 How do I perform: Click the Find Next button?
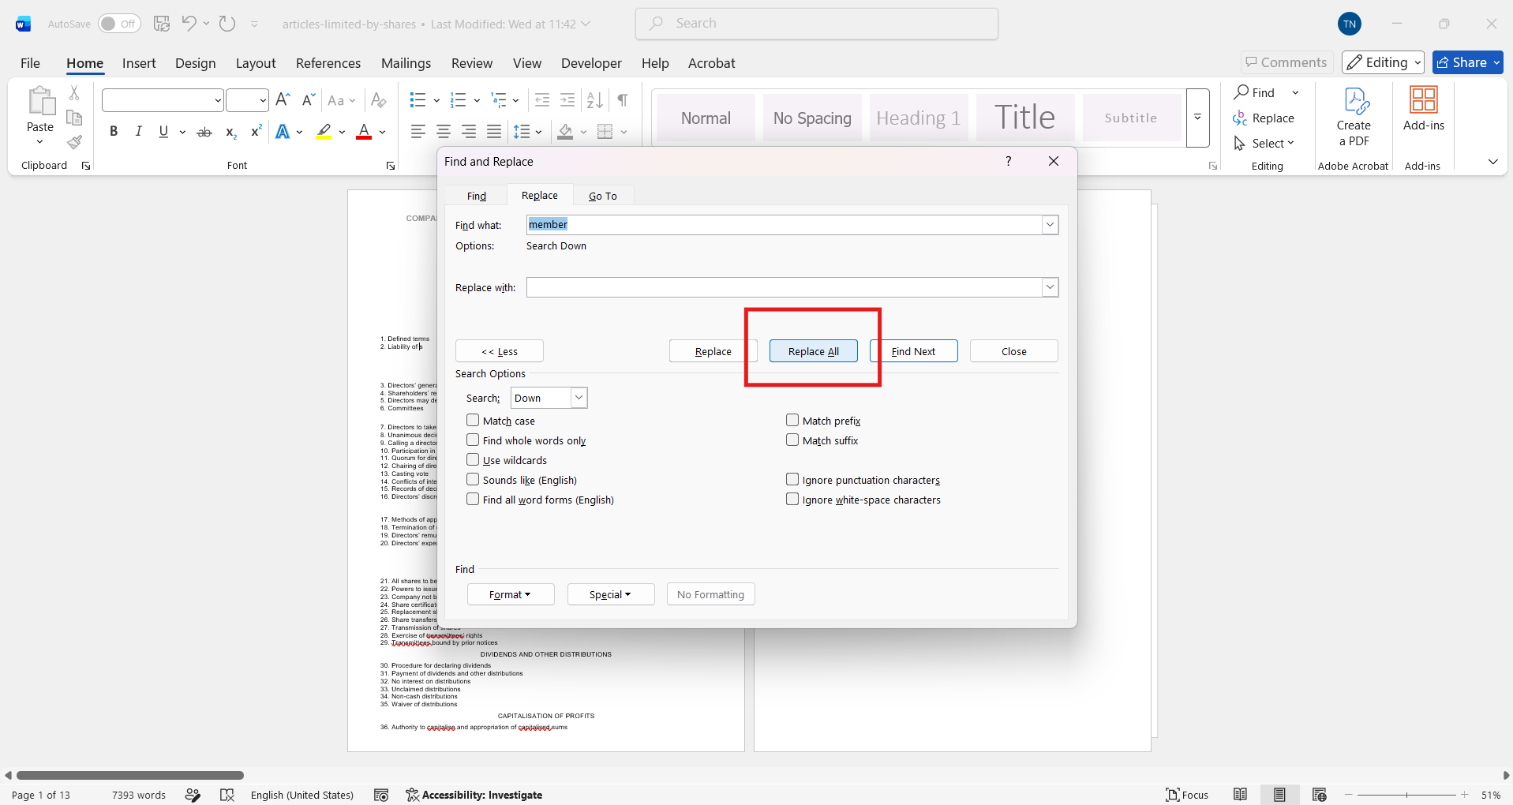(914, 351)
